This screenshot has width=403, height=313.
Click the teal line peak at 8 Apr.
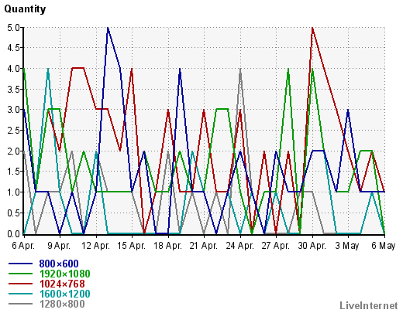point(48,69)
